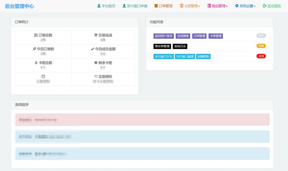288x171 pixels.
Task: Click the user icon beside 平台首页
Action: [99, 6]
